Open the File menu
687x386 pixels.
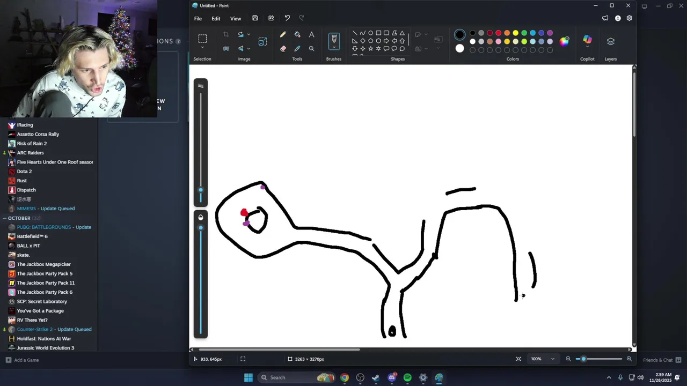pyautogui.click(x=198, y=18)
